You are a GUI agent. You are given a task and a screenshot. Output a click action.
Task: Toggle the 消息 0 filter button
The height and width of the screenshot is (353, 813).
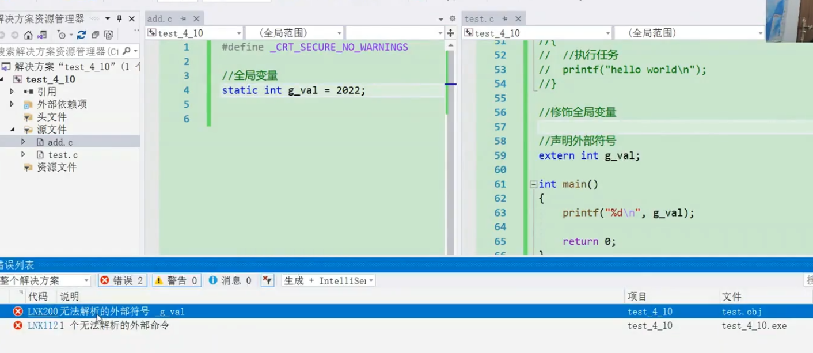click(x=230, y=280)
